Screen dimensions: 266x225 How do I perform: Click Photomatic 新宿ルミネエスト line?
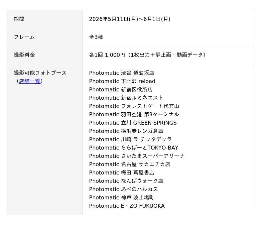pyautogui.click(x=126, y=98)
